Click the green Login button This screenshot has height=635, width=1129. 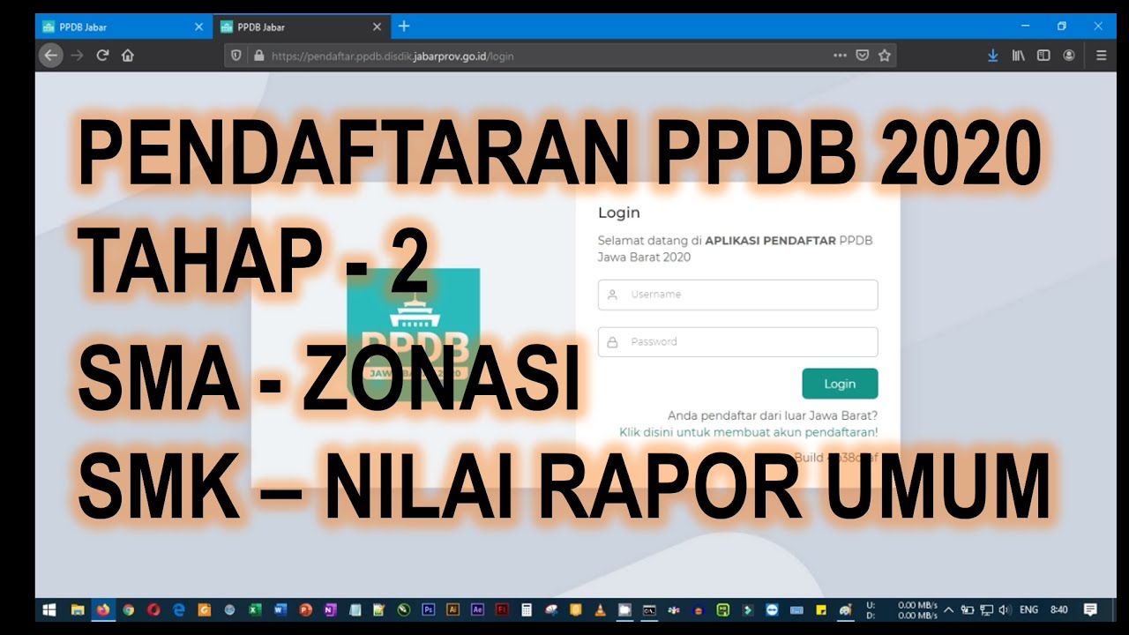pos(840,384)
